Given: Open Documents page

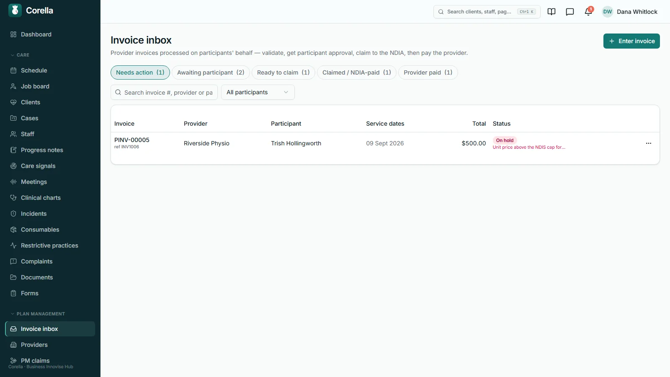Looking at the screenshot, I should coord(50,277).
